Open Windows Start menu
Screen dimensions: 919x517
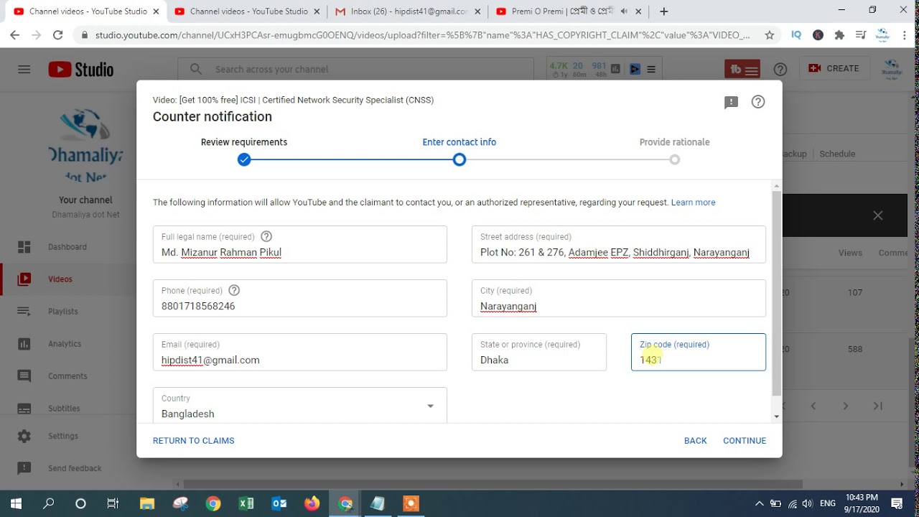(x=16, y=503)
